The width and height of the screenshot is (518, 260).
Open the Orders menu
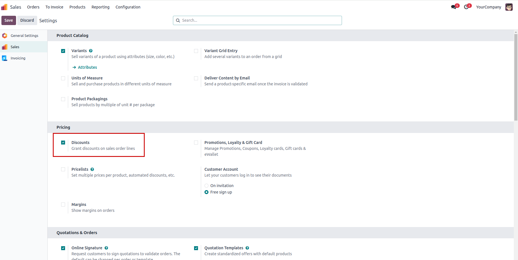33,7
